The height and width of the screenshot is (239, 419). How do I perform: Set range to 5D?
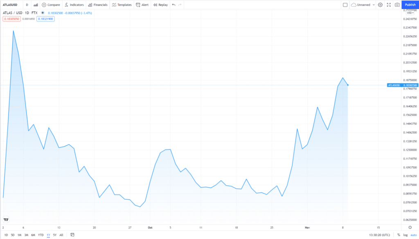point(13,235)
